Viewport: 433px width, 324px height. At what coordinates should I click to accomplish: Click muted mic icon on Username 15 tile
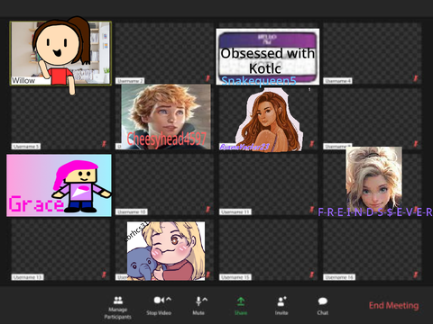click(311, 274)
